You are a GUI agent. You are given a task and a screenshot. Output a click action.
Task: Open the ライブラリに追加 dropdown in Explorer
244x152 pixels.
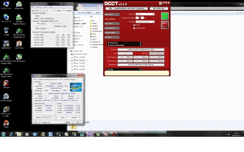(85, 13)
